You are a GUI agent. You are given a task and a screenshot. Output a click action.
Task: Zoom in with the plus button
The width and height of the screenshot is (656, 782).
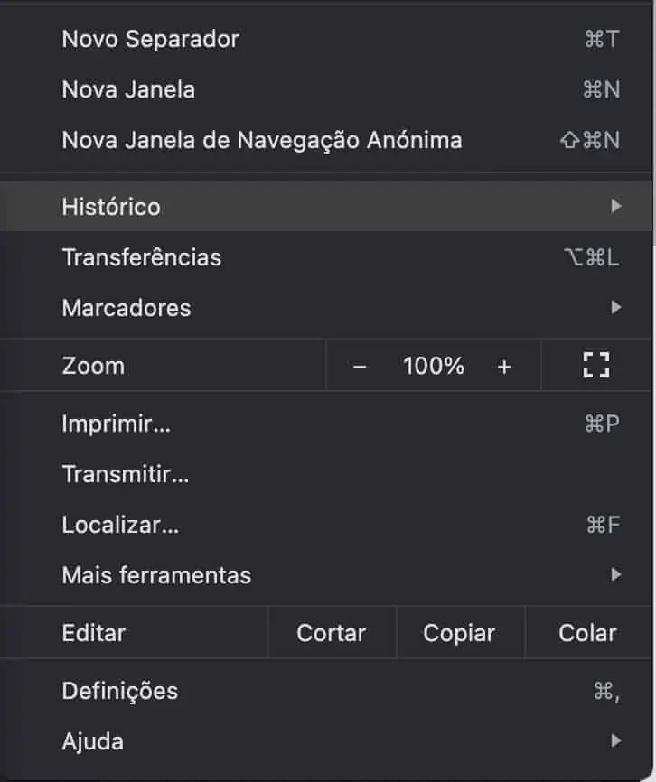pos(504,367)
